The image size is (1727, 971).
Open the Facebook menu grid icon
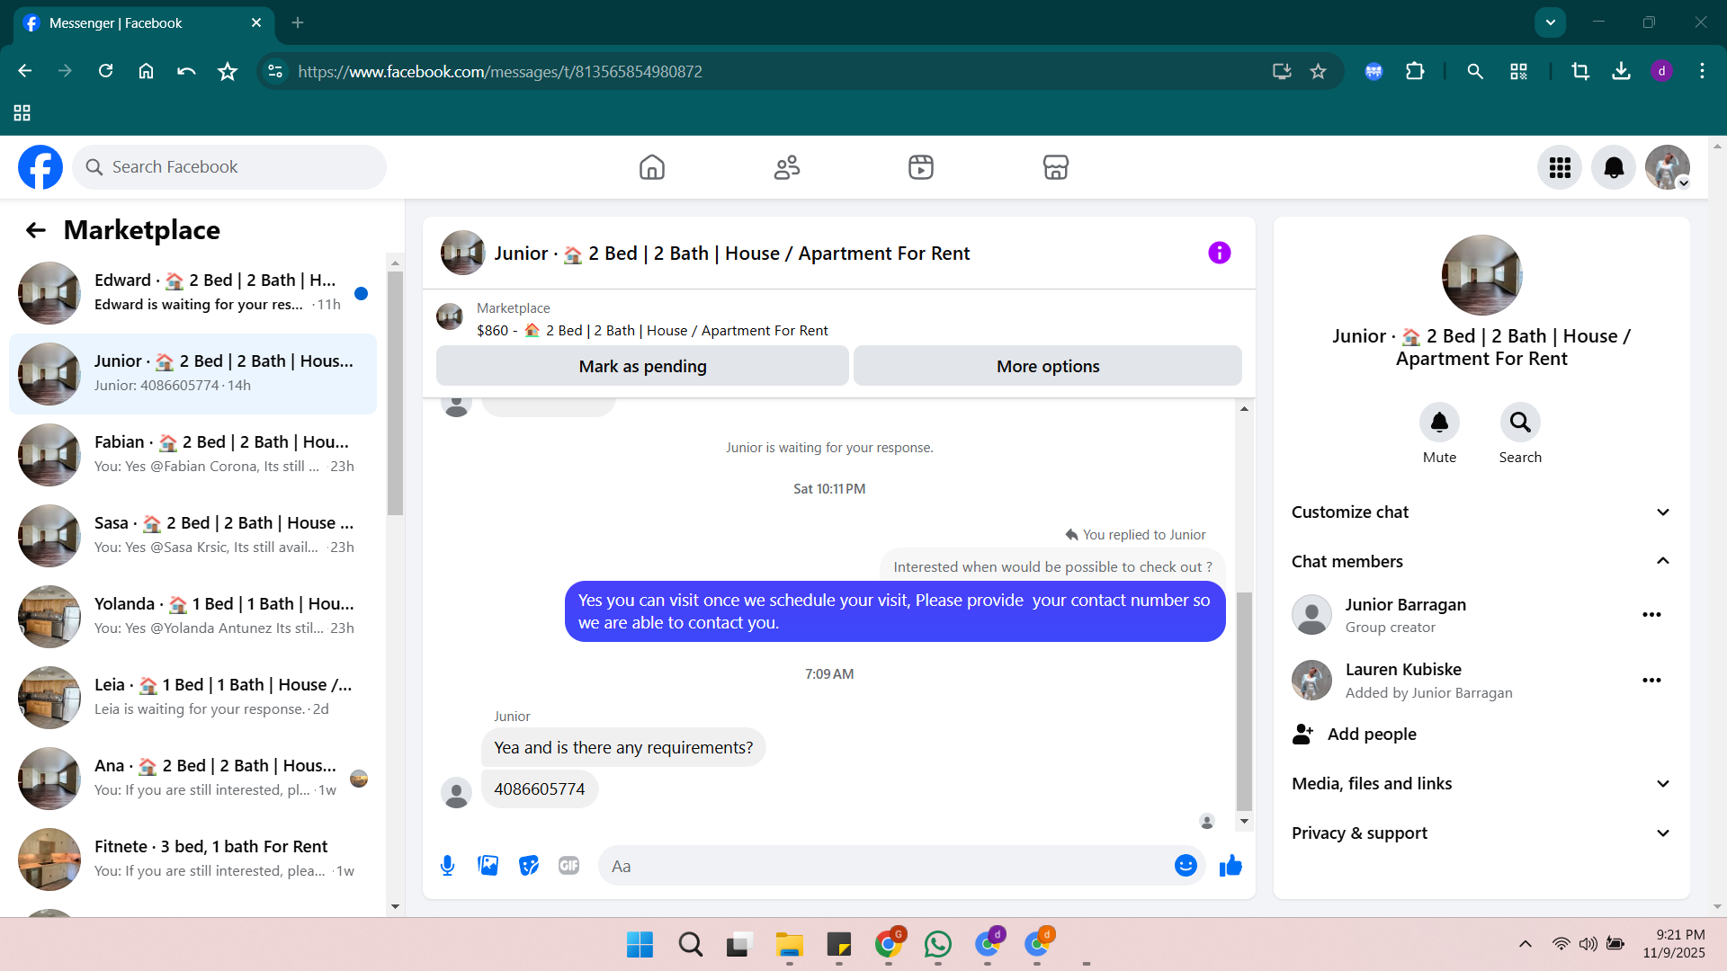1560,167
